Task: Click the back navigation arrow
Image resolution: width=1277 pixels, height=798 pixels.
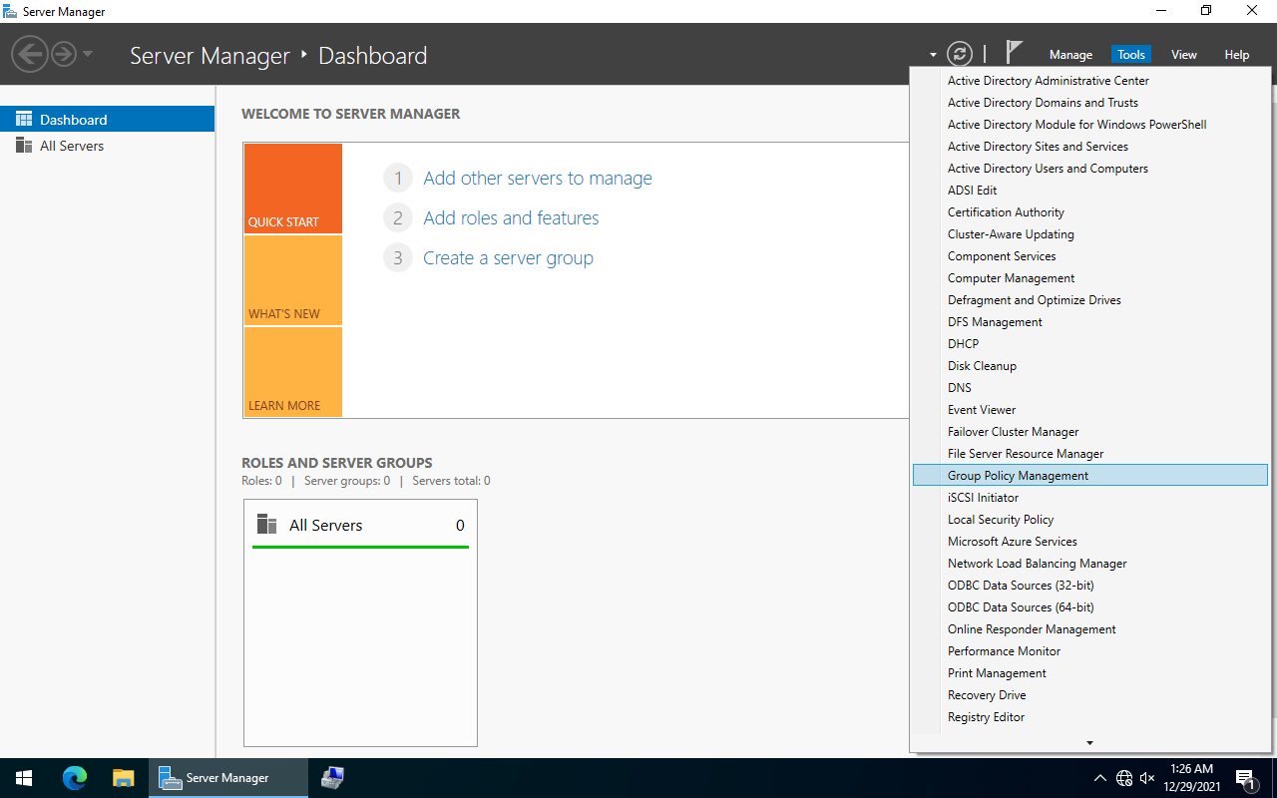Action: coord(29,53)
